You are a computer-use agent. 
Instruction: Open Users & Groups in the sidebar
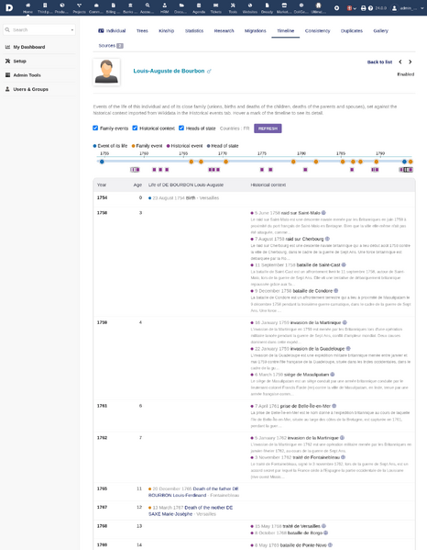pos(31,89)
